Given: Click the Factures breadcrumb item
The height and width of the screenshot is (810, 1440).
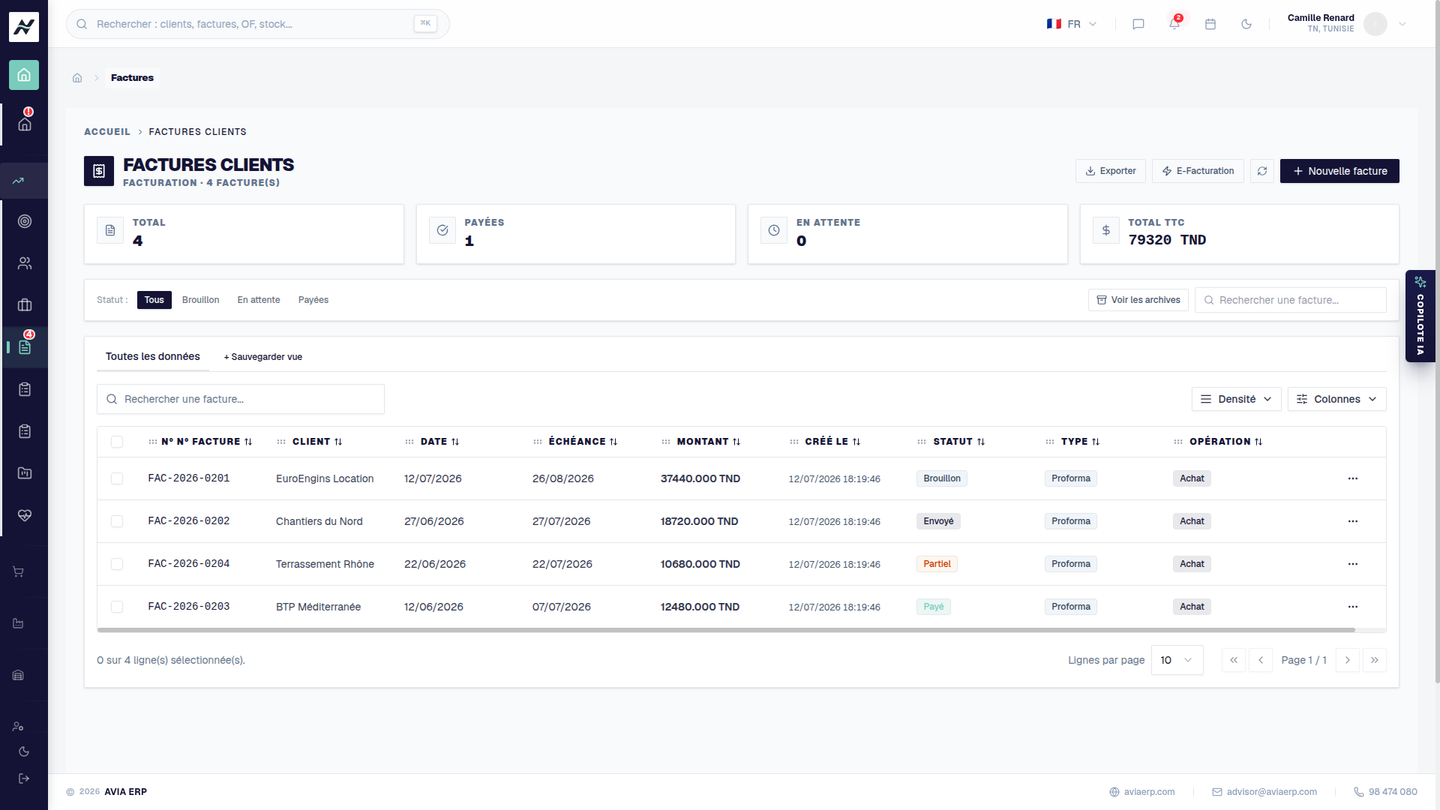Looking at the screenshot, I should point(132,78).
